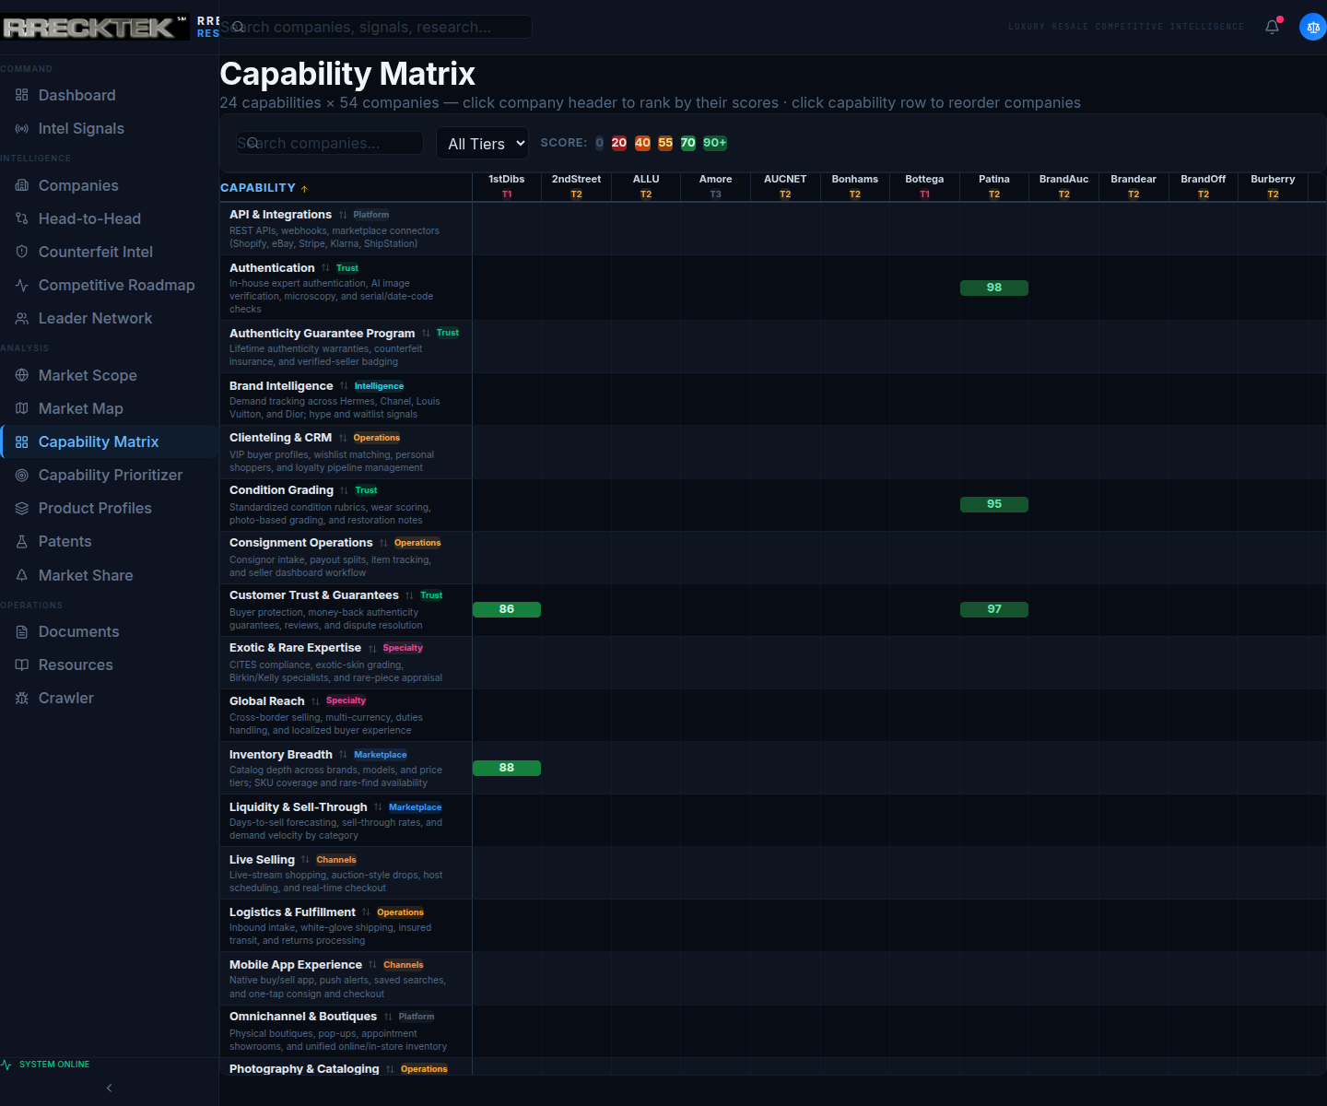
Task: Collapse sidebar with the chevron arrow
Action: pos(109,1088)
